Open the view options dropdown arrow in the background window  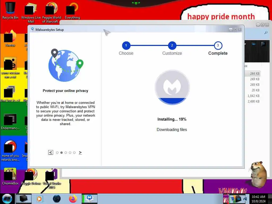tap(245, 44)
